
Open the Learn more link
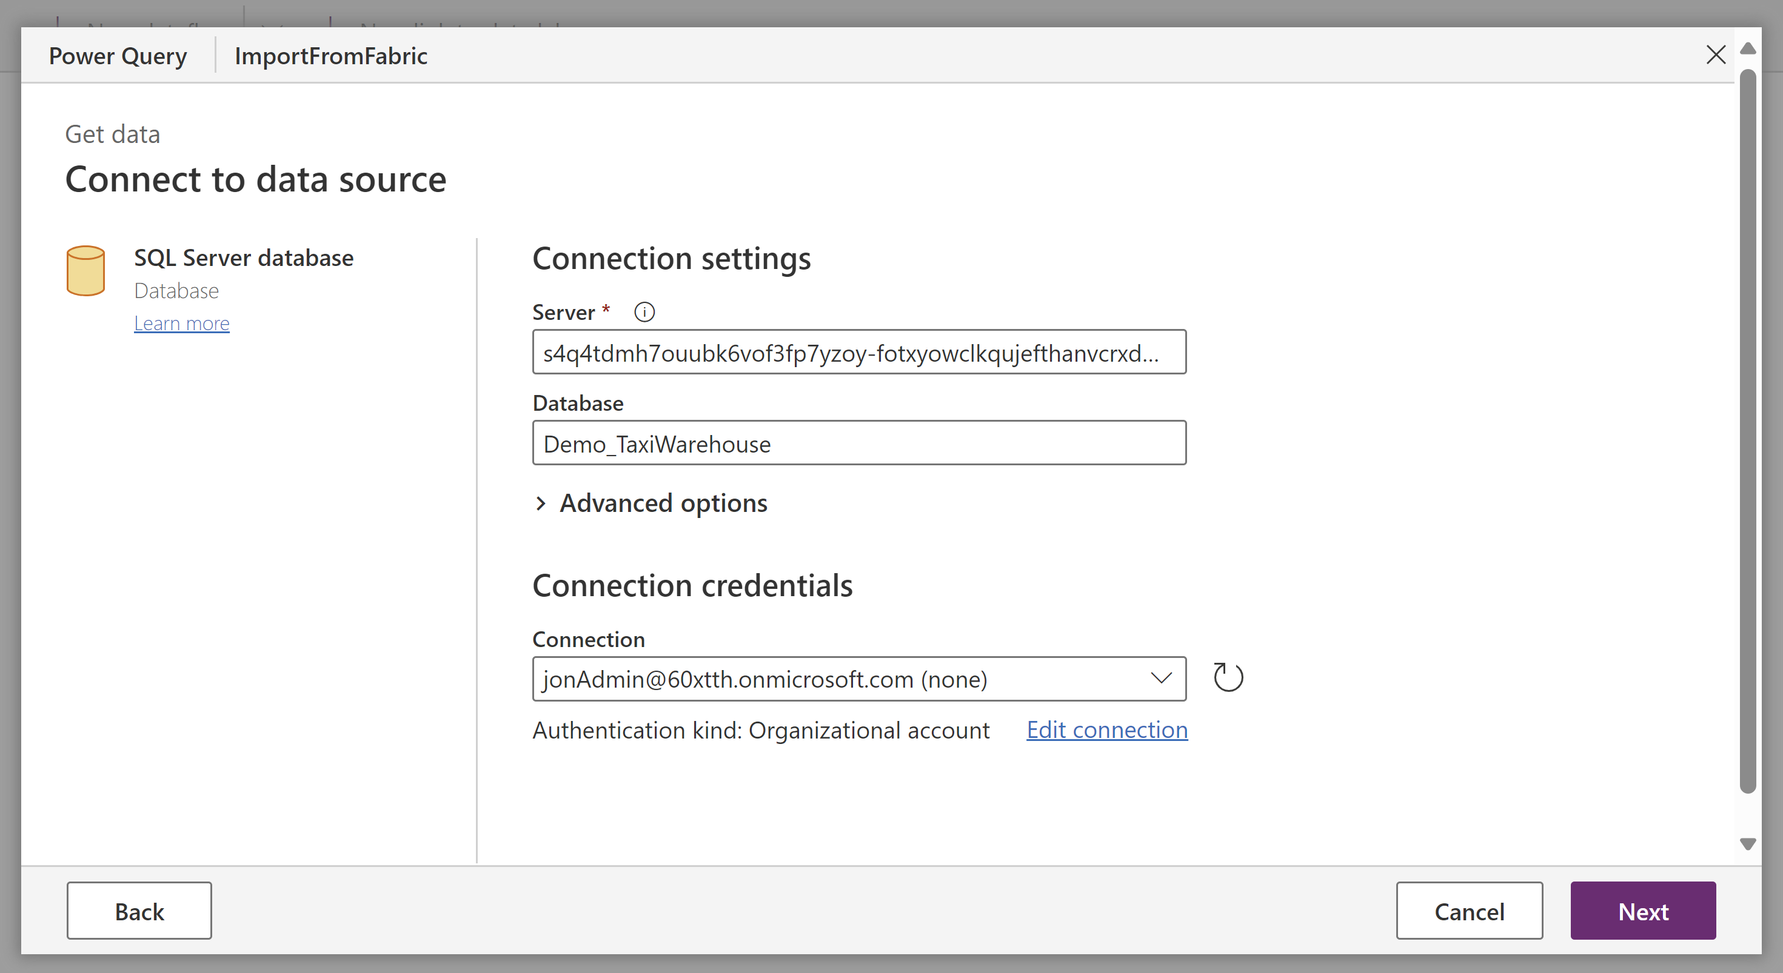(181, 323)
